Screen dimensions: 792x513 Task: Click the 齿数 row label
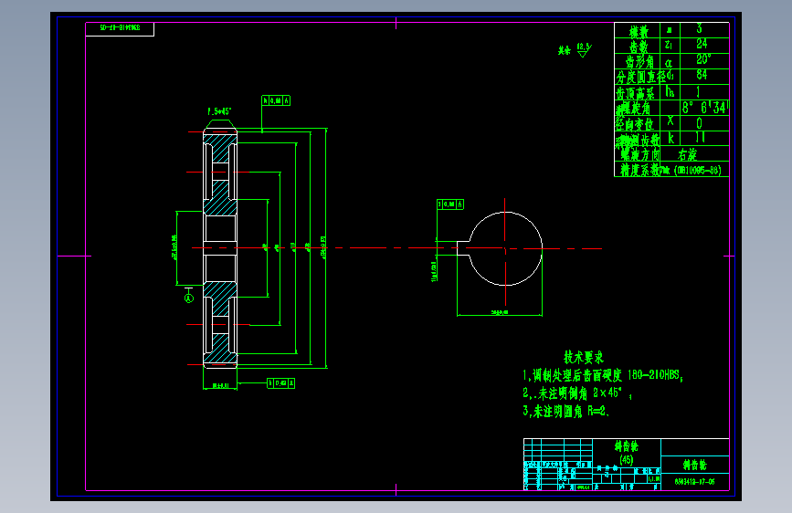click(639, 47)
